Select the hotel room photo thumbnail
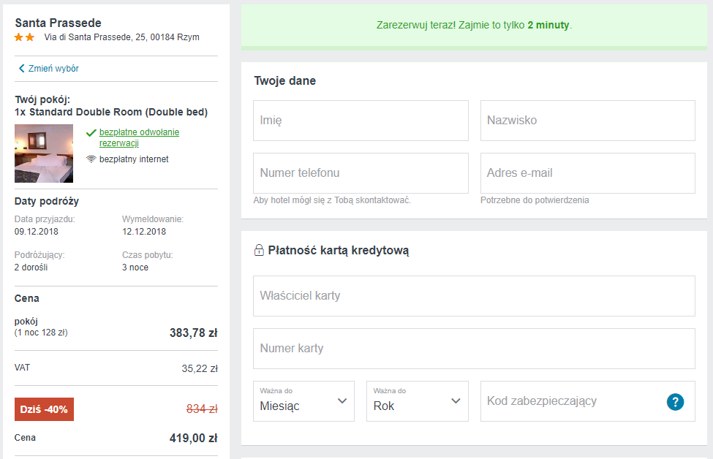713x459 pixels. click(x=44, y=153)
